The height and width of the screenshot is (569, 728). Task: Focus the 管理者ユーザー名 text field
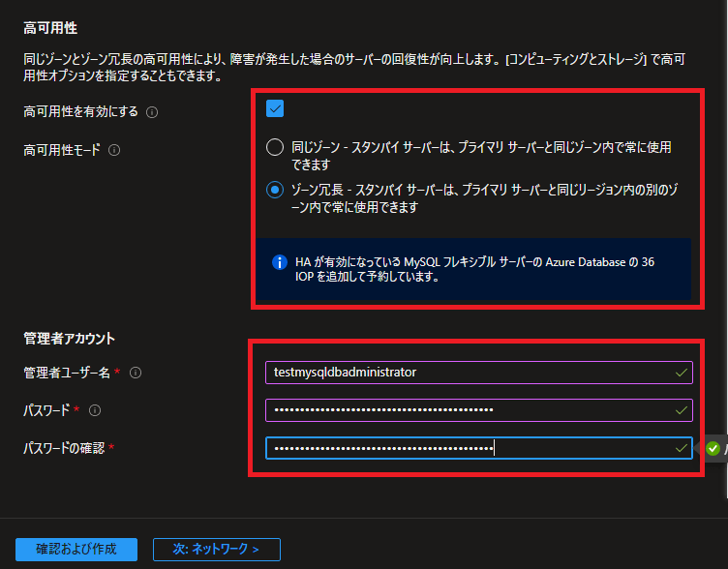pos(465,373)
